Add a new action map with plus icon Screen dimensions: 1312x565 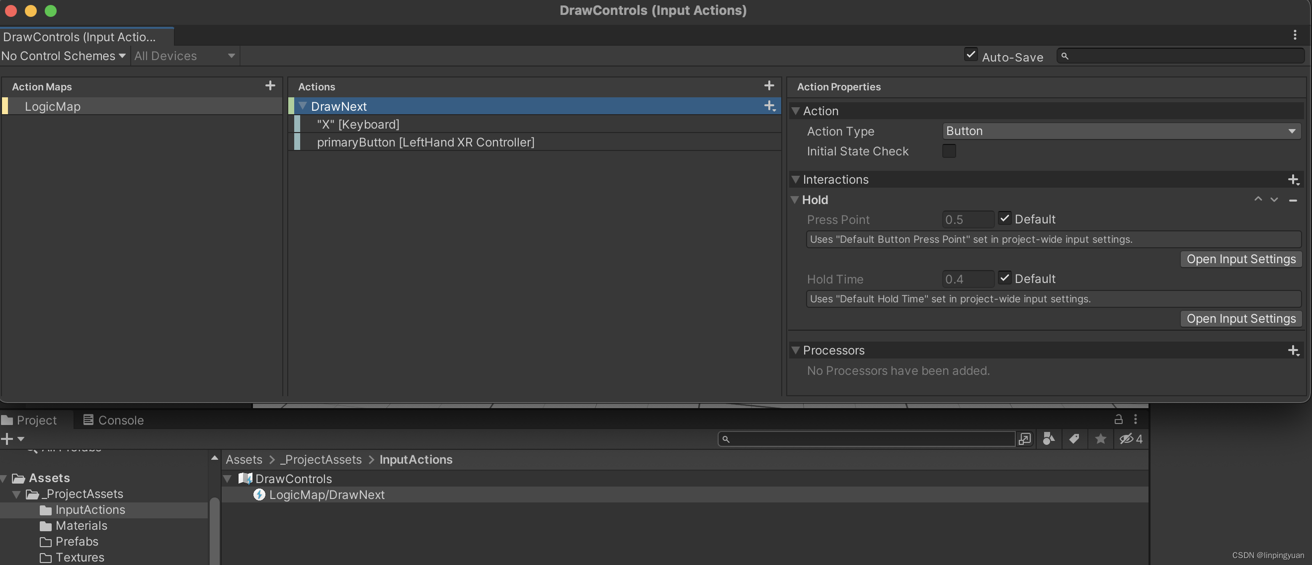click(x=270, y=85)
